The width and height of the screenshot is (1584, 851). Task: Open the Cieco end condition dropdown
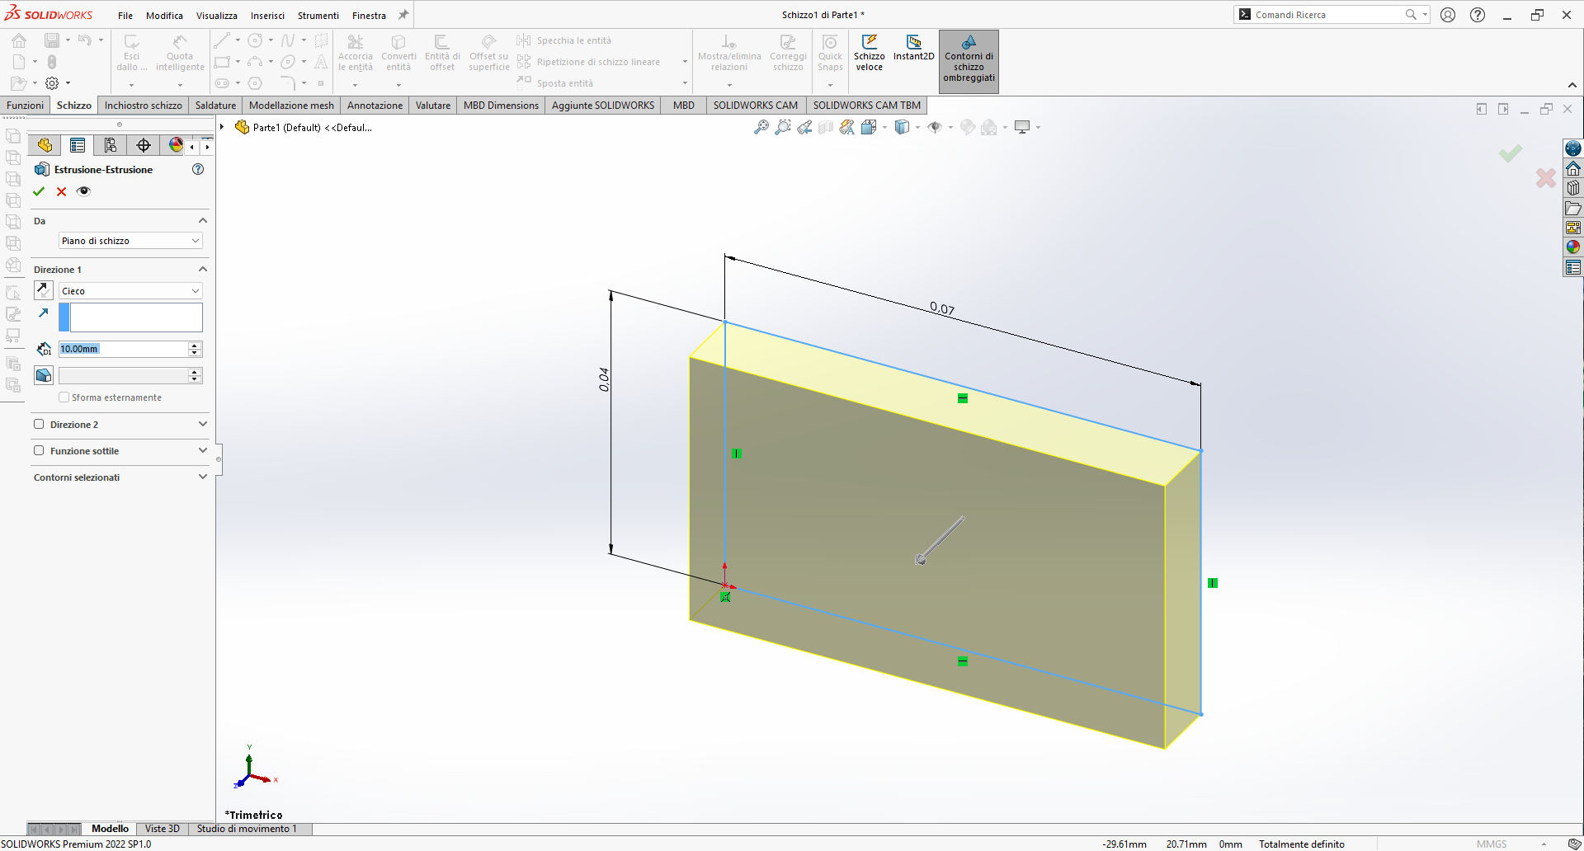click(x=130, y=291)
